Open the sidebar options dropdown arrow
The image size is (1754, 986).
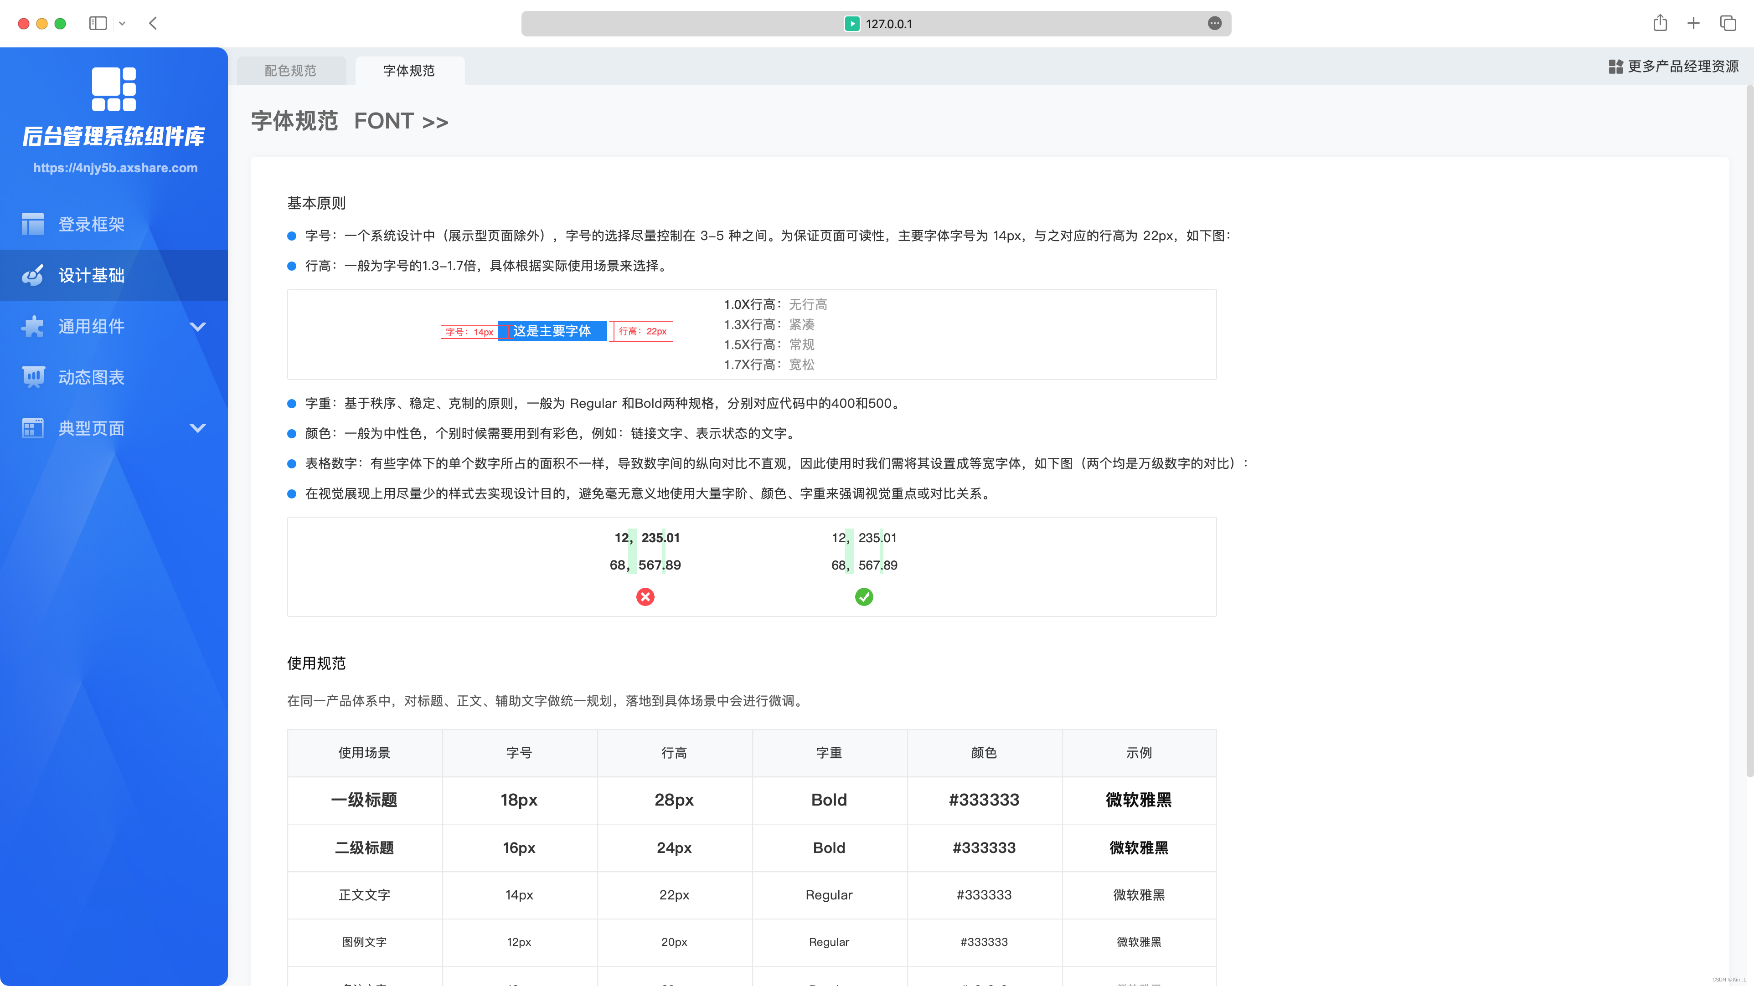coord(122,23)
